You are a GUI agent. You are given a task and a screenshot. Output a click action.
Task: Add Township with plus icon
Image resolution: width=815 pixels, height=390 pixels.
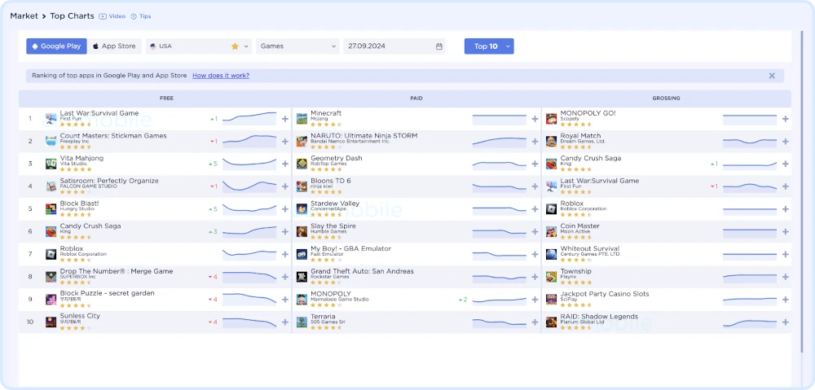786,277
